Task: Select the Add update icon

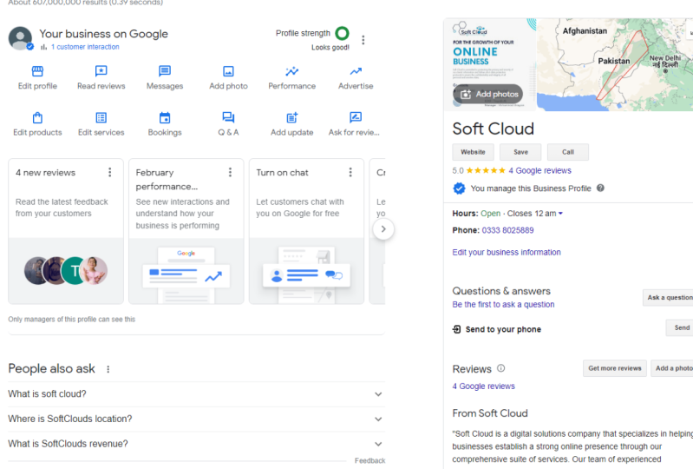Action: click(292, 118)
